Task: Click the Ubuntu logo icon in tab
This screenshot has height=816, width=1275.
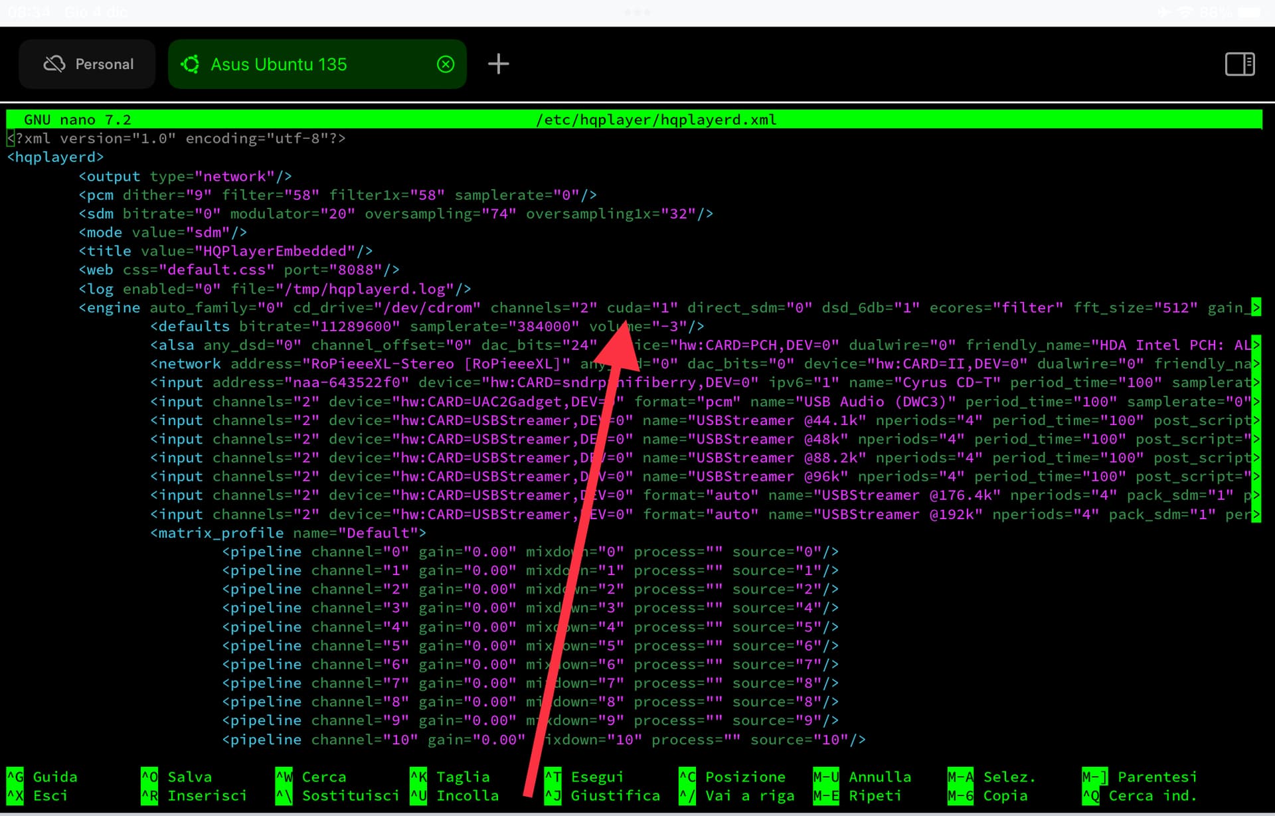Action: coord(191,64)
